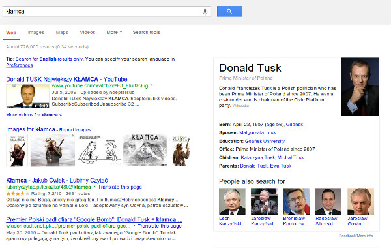Open the Wikipedia source link
The width and height of the screenshot is (391, 248).
coord(240,106)
